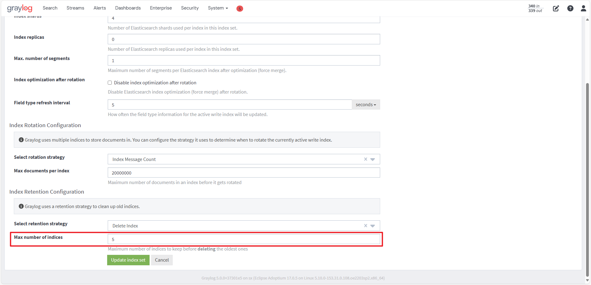Click the Max documents per index field
This screenshot has width=591, height=285.
coord(244,173)
